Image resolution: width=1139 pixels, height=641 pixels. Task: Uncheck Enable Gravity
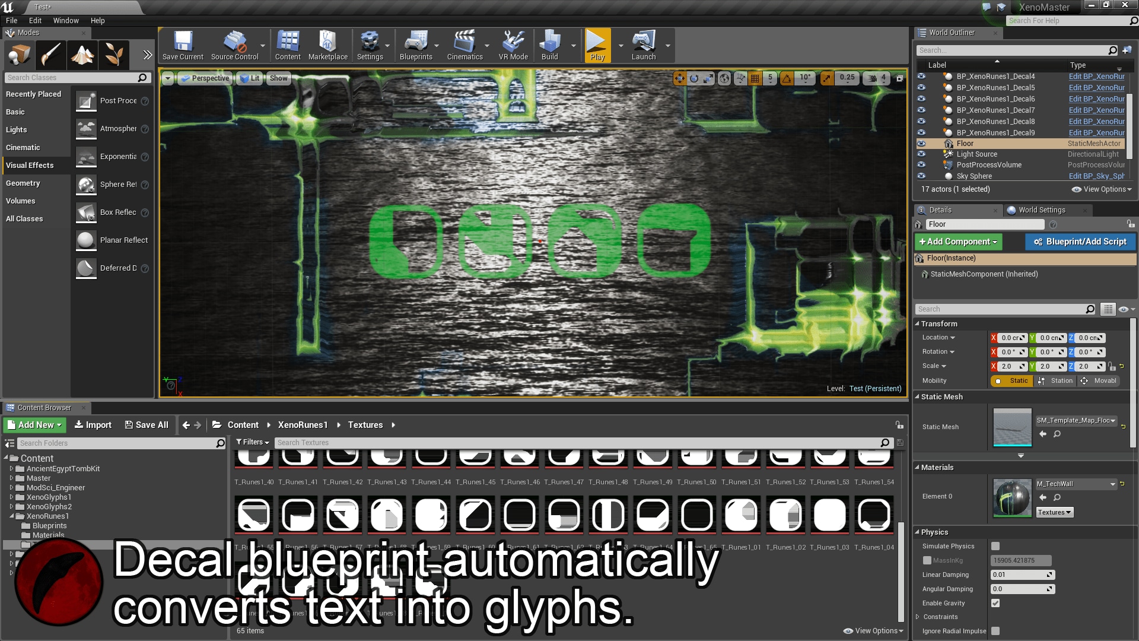click(x=995, y=603)
